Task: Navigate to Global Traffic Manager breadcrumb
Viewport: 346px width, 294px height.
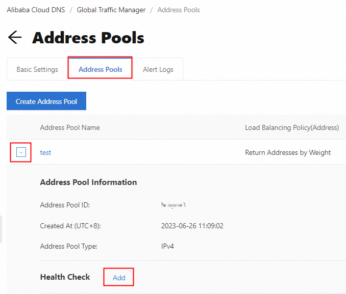Action: coord(111,10)
